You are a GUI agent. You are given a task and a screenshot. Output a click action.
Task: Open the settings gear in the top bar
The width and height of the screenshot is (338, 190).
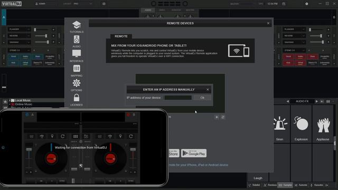point(306,4)
